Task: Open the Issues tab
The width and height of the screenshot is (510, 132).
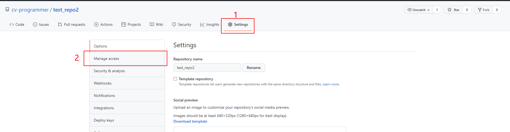Action: point(41,24)
